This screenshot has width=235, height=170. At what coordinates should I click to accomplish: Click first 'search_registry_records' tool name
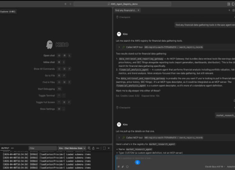click(191, 47)
